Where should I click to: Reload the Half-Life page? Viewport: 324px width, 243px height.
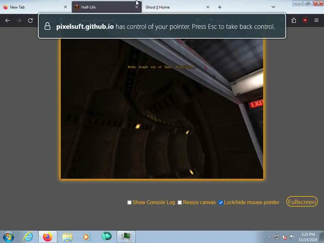tap(30, 21)
